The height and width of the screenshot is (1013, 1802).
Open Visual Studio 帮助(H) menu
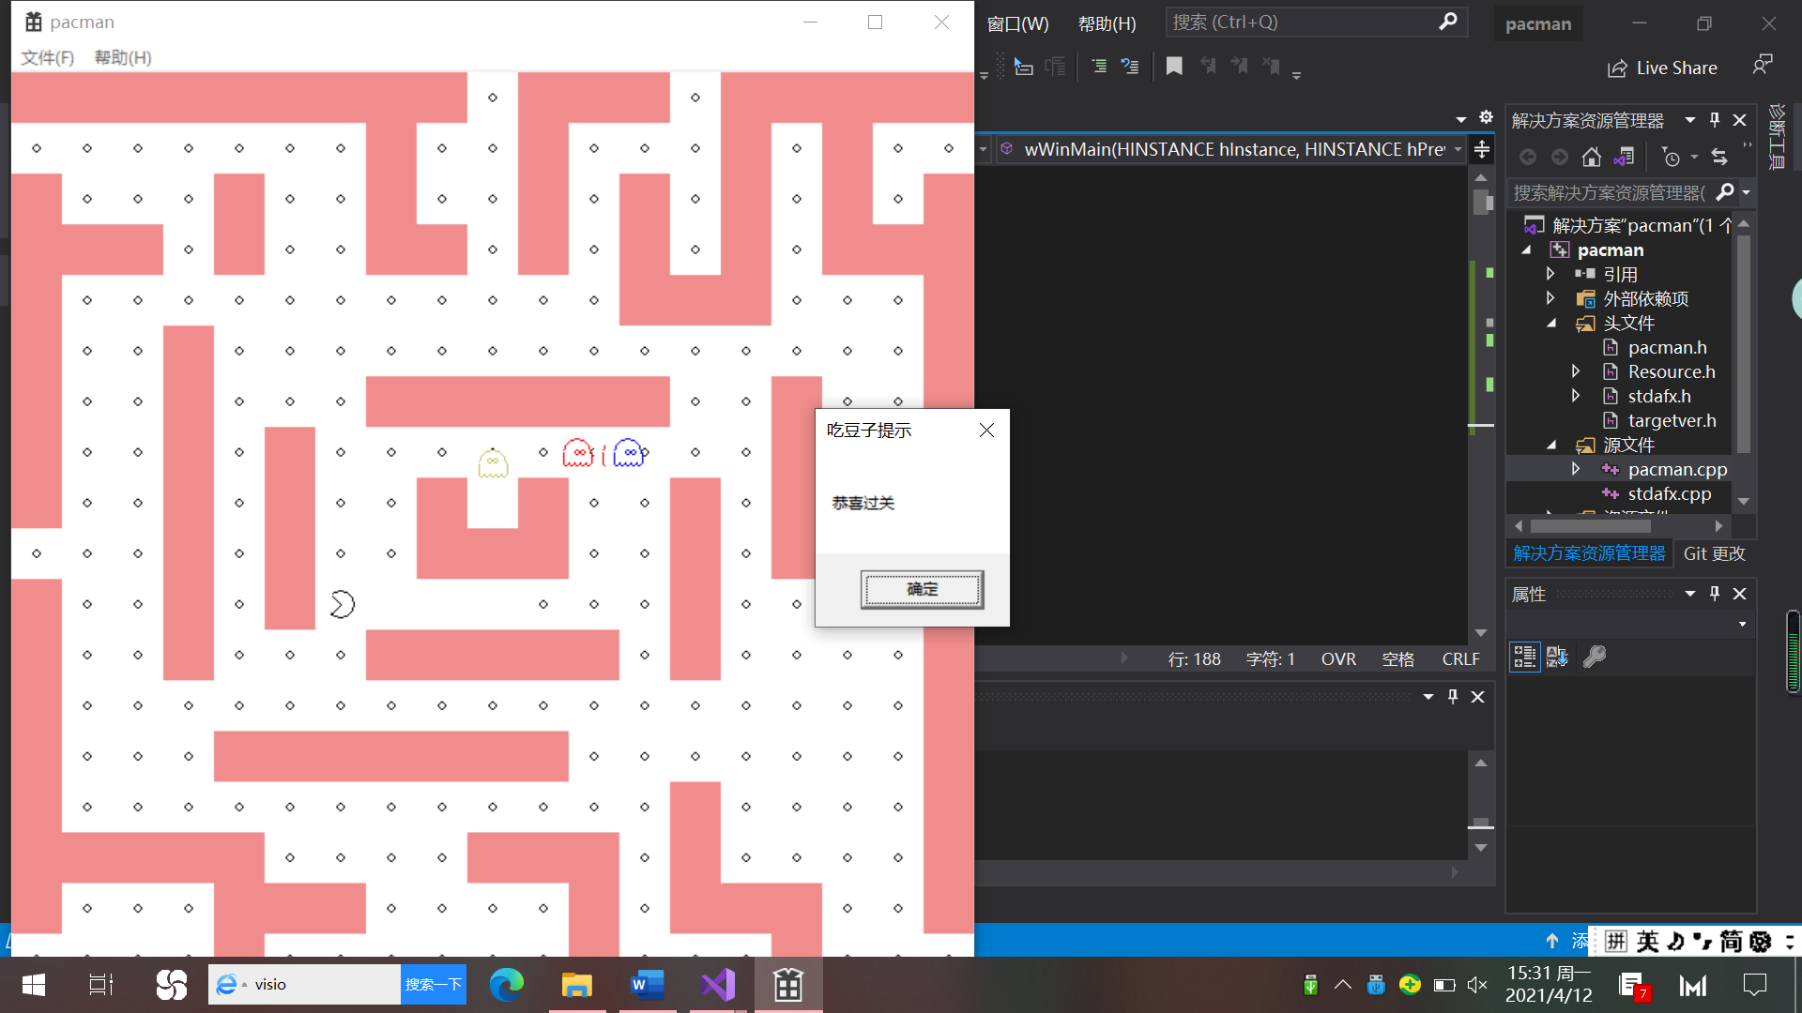point(1107,23)
